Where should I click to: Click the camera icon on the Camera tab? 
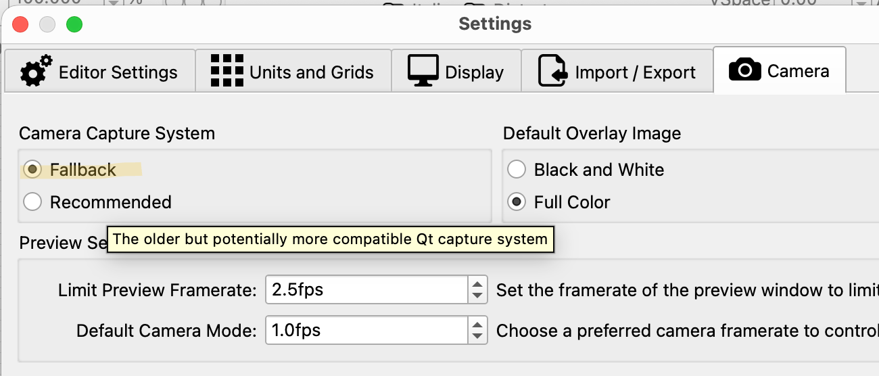point(744,70)
